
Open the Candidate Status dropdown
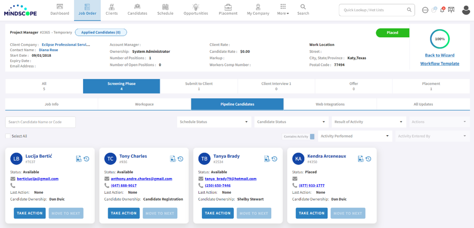(291, 122)
